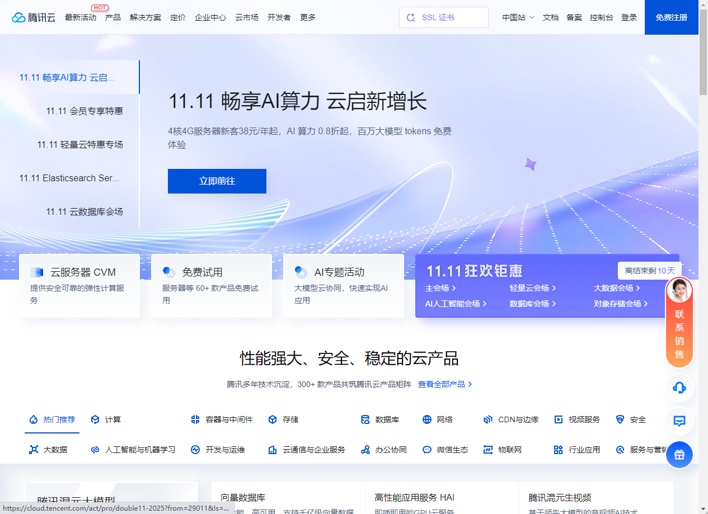Click the Tencent Cloud logo
The height and width of the screenshot is (514, 708).
34,17
